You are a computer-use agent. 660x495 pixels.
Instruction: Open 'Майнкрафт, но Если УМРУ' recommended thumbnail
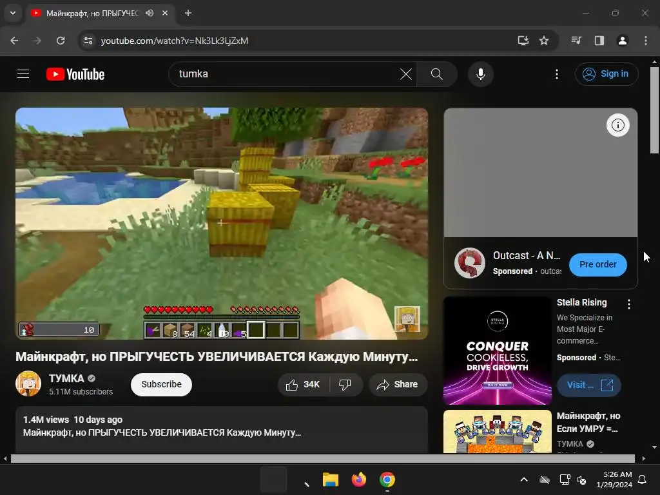coord(498,431)
